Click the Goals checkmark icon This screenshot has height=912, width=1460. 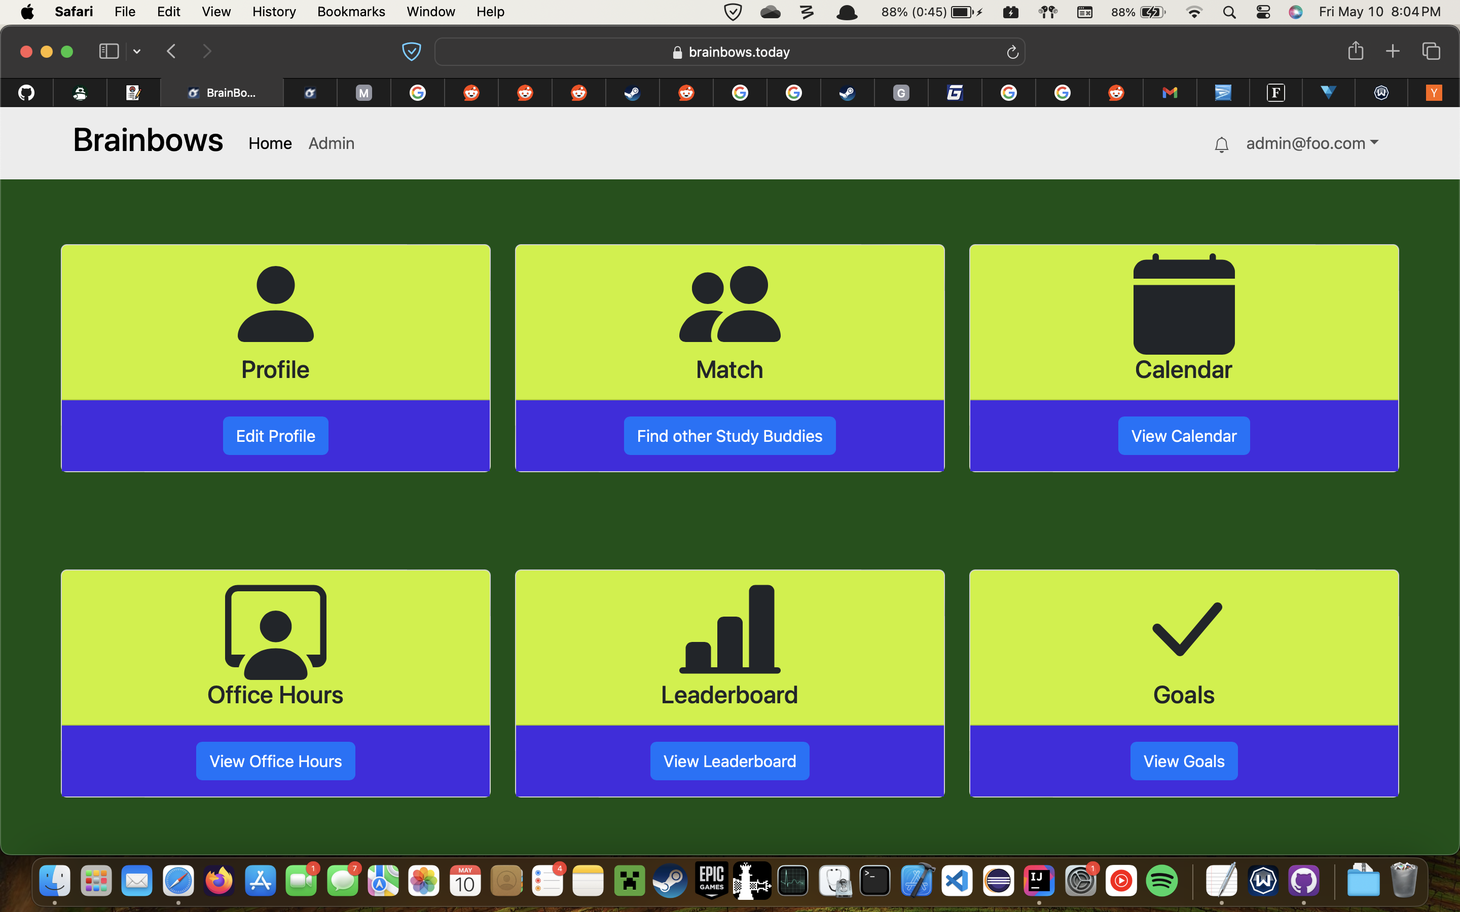pos(1186,629)
